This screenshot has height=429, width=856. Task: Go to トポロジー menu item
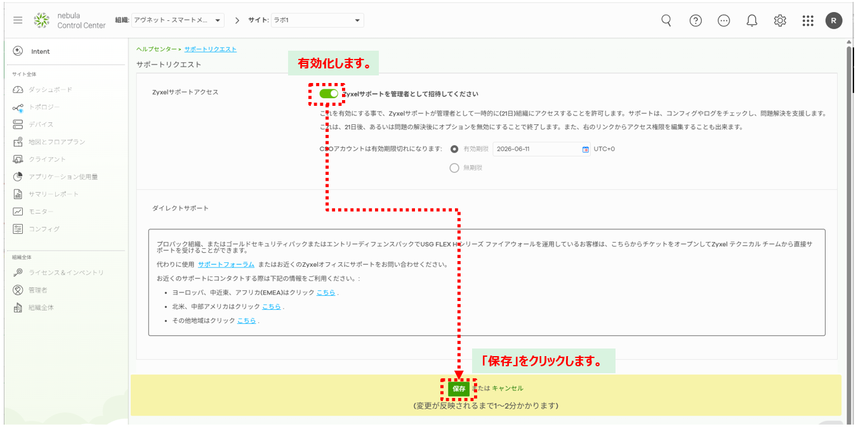pos(44,108)
